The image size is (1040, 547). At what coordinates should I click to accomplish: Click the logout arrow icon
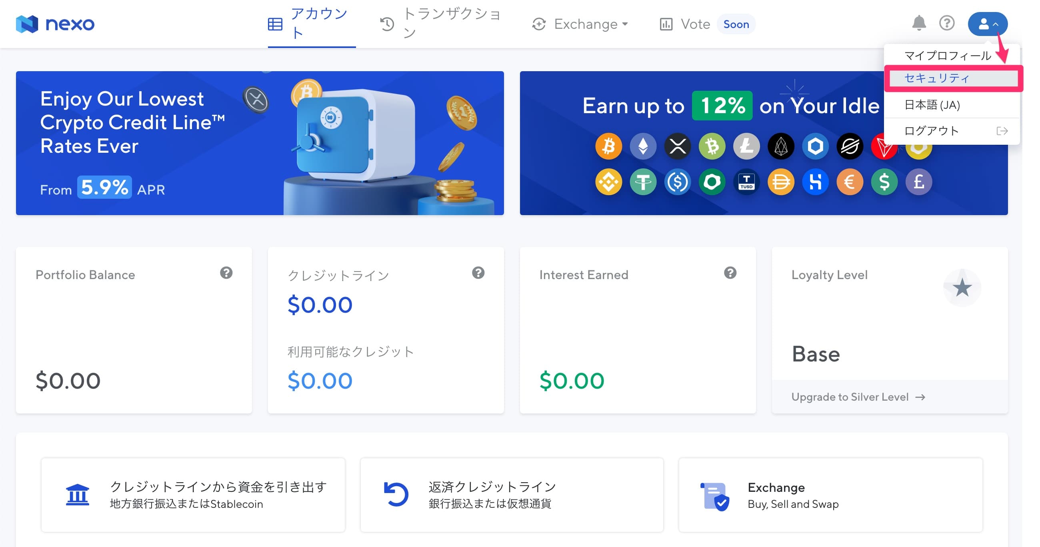[x=1002, y=131]
